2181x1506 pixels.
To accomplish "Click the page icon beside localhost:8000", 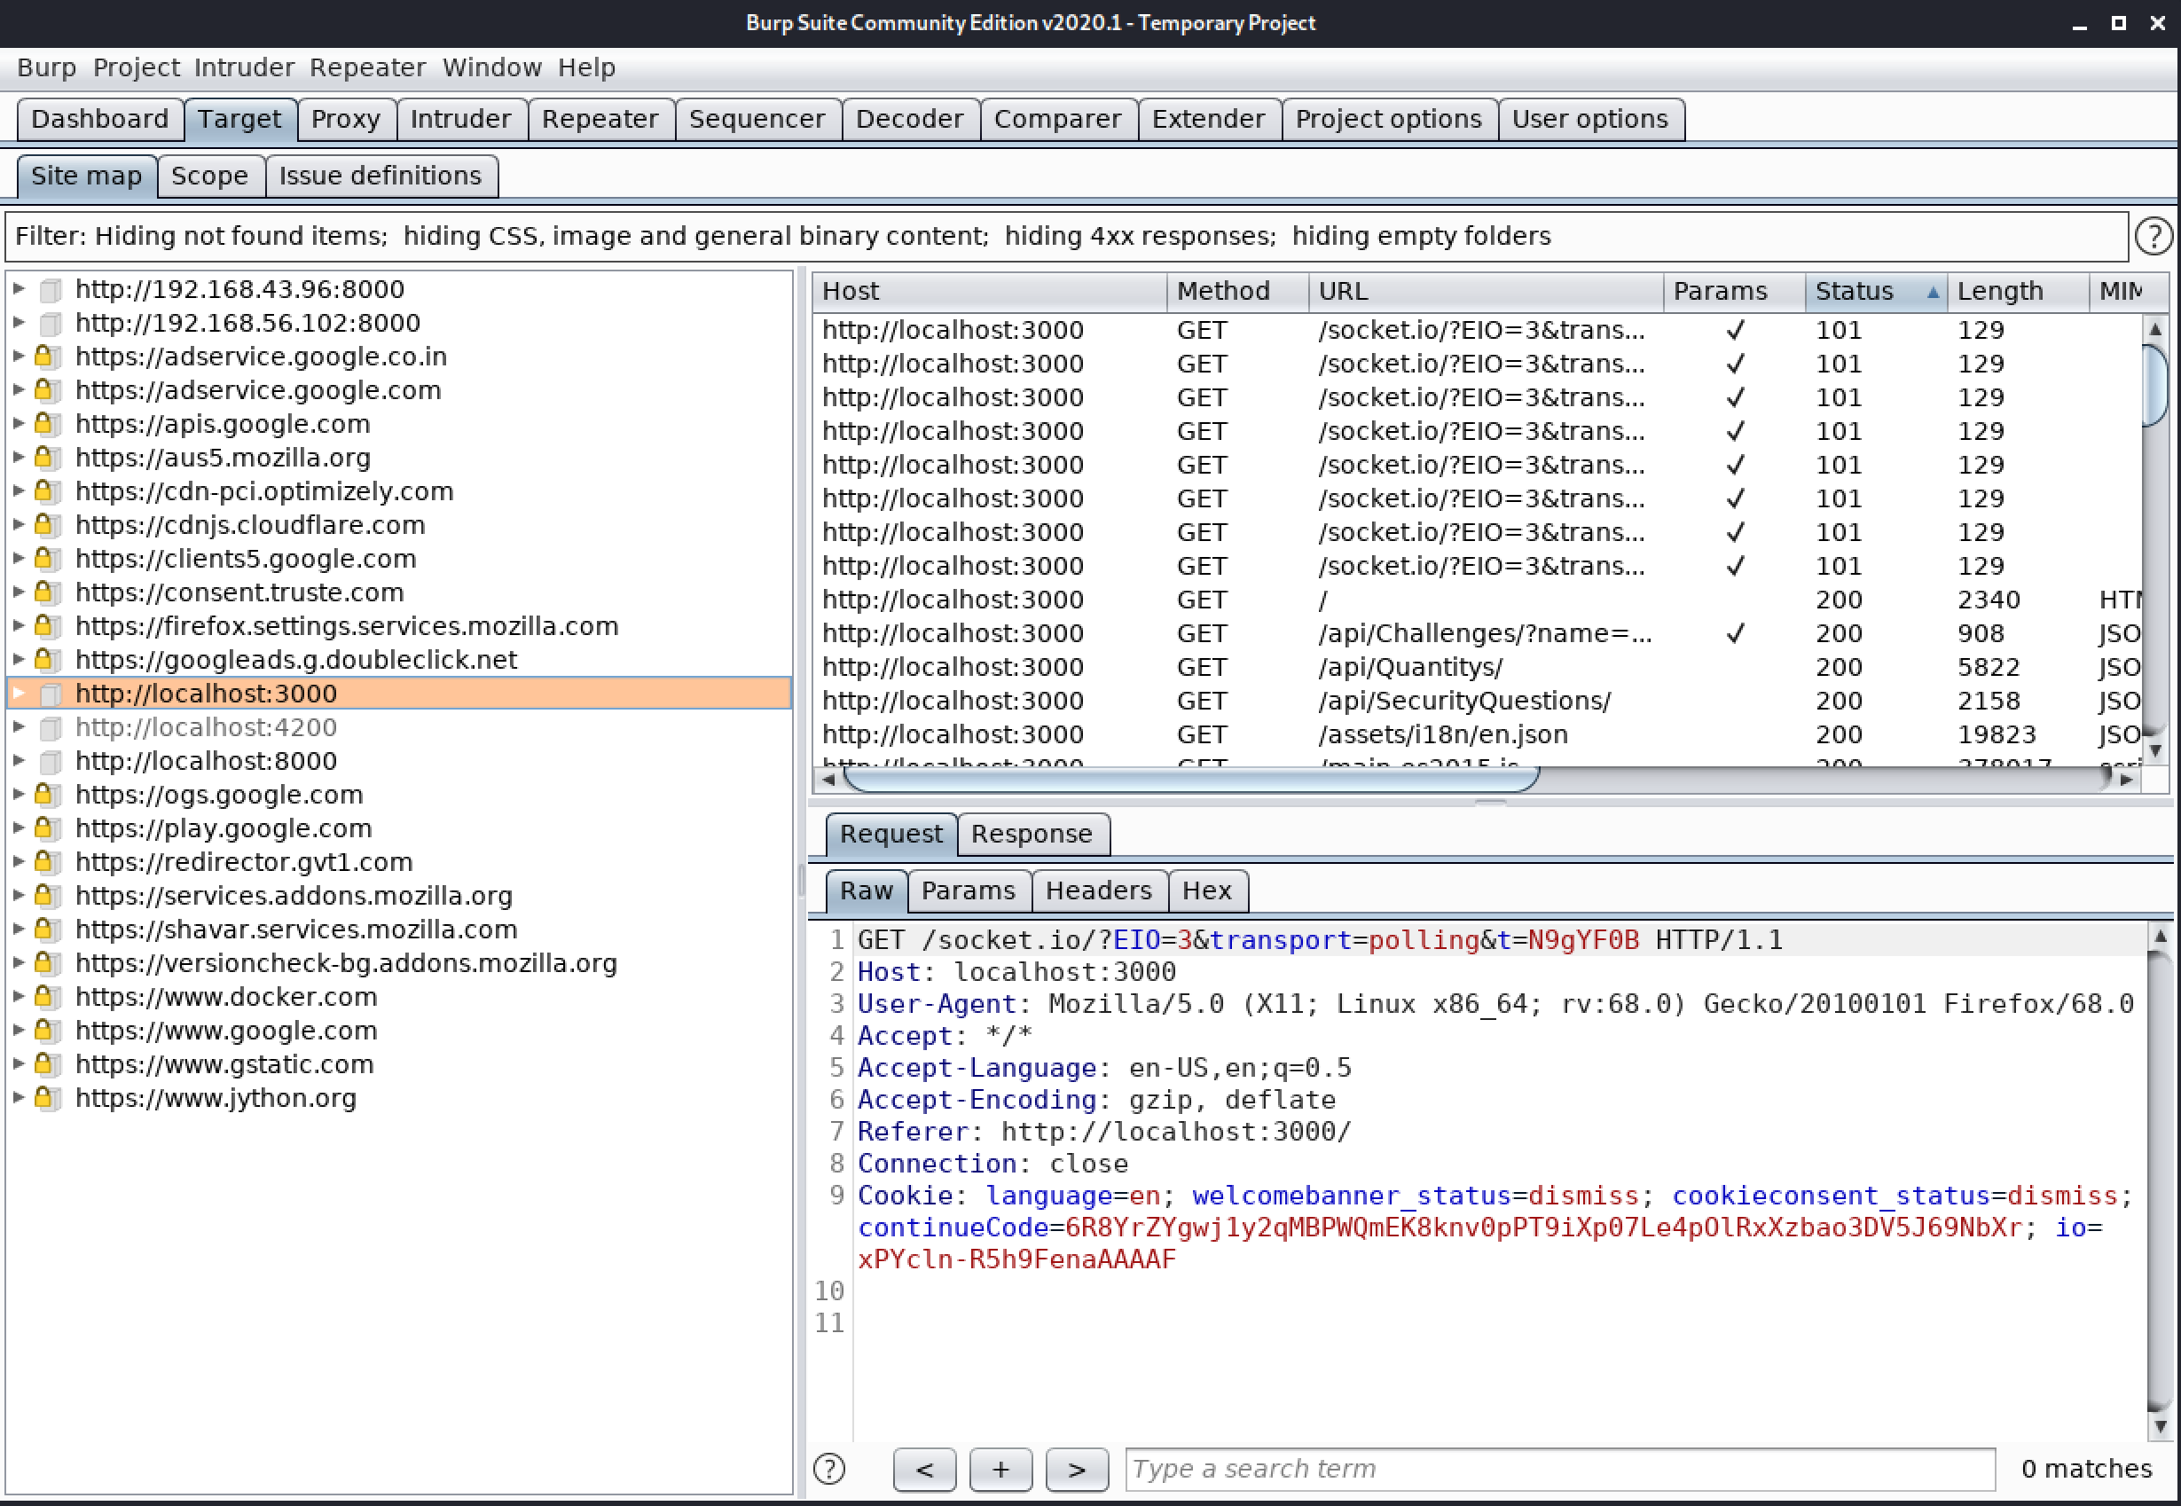I will pyautogui.click(x=50, y=762).
